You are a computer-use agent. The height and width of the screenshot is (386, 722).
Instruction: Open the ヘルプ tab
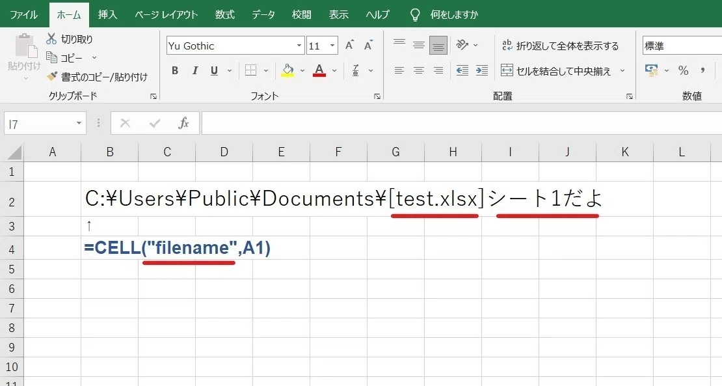(x=377, y=15)
